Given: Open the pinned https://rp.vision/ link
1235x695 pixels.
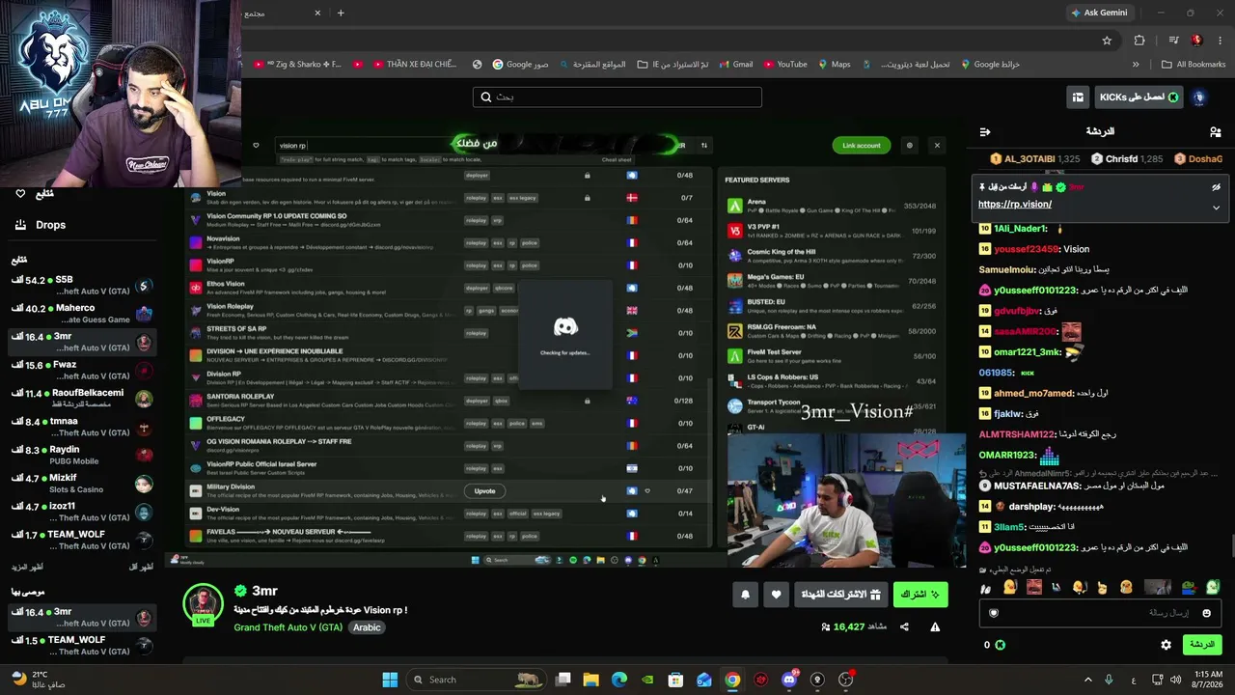Looking at the screenshot, I should coord(1015,205).
